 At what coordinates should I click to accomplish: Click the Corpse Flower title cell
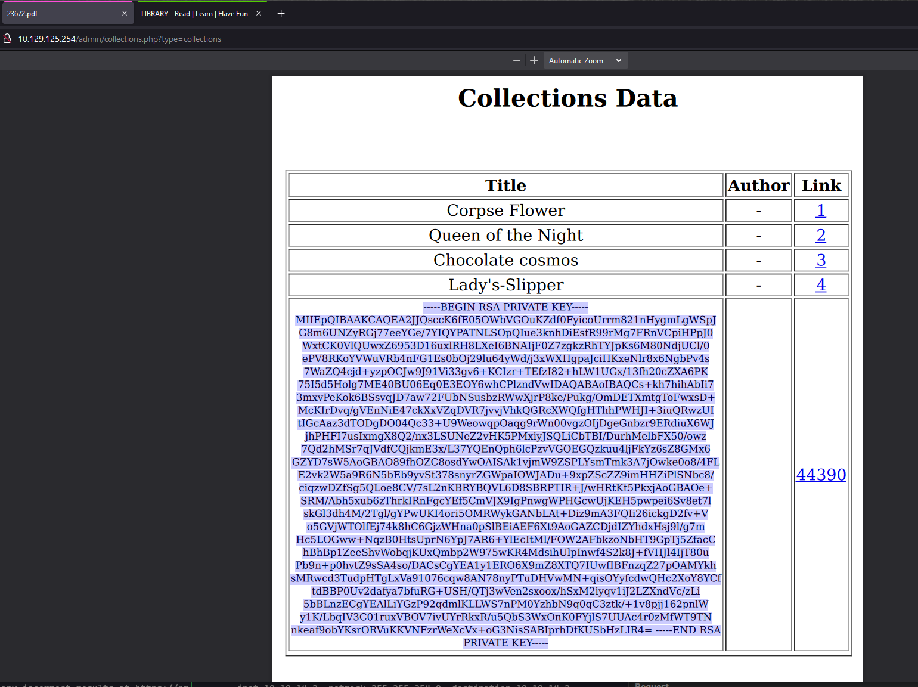pyautogui.click(x=505, y=211)
